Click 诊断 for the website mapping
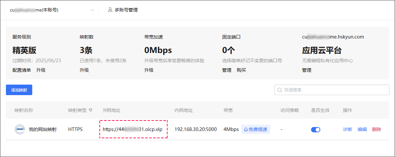 (x=348, y=129)
